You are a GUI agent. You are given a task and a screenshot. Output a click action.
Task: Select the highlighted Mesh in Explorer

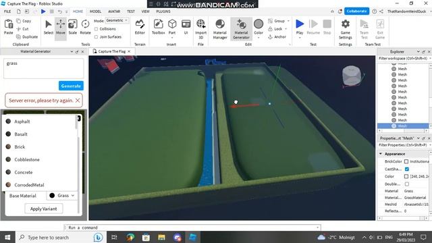pos(403,126)
